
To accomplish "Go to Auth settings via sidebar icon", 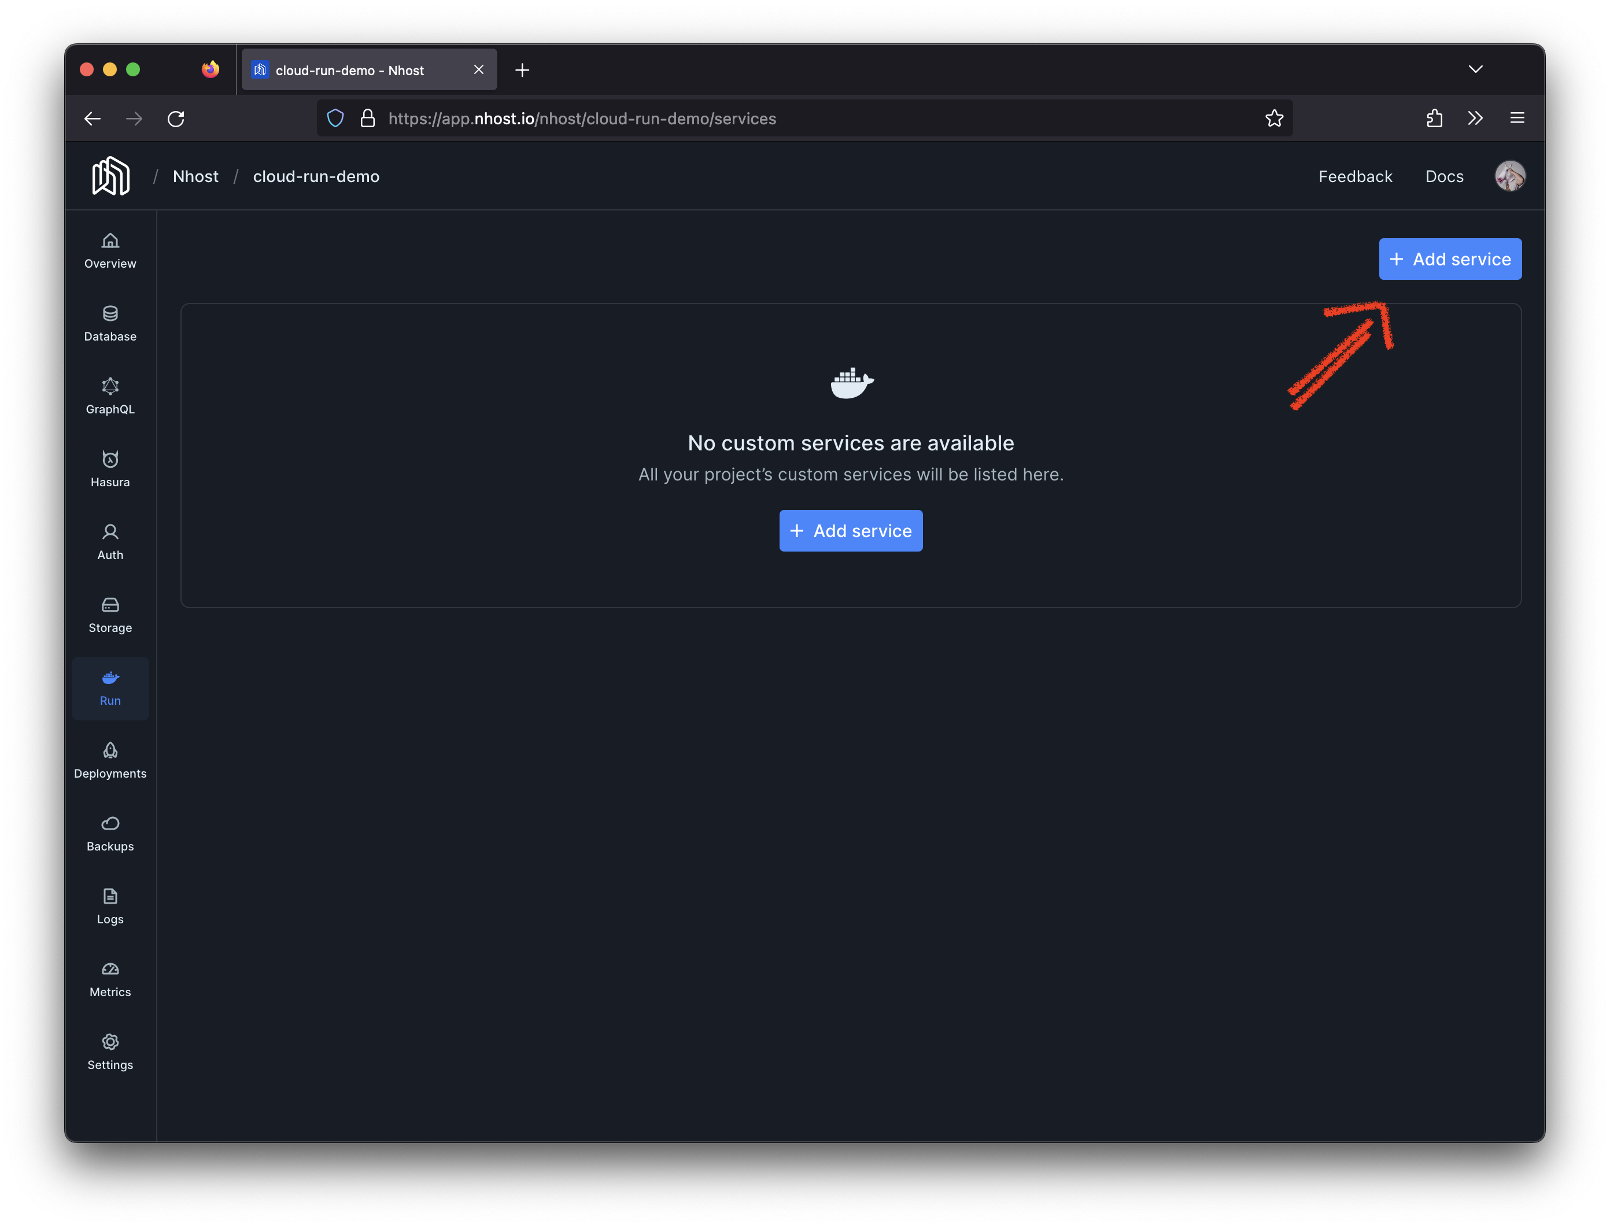I will point(110,542).
